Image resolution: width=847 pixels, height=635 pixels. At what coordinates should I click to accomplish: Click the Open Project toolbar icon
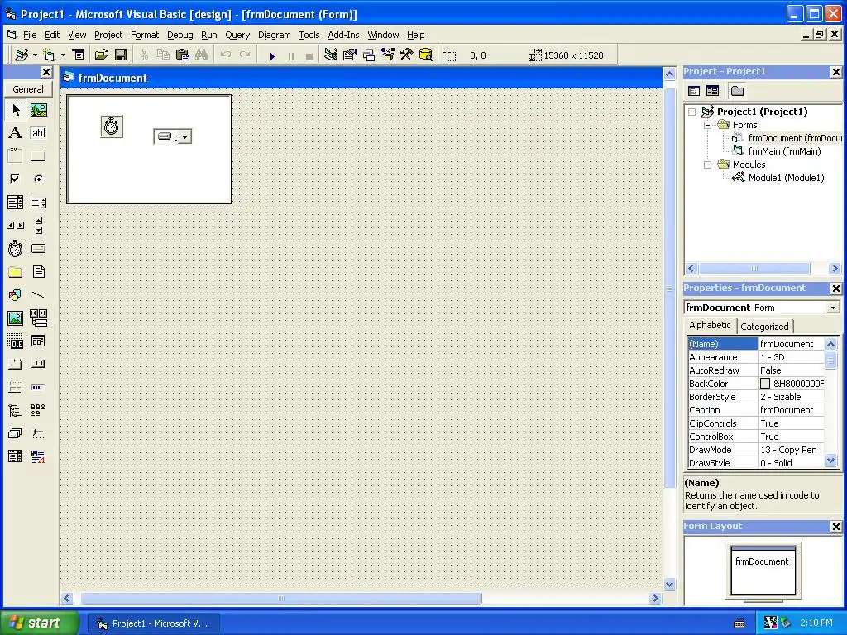(x=101, y=55)
